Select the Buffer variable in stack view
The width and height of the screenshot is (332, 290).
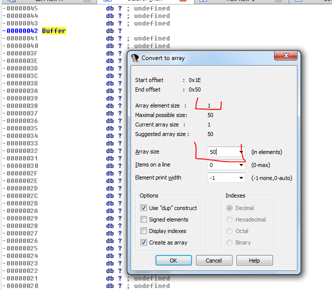[54, 31]
